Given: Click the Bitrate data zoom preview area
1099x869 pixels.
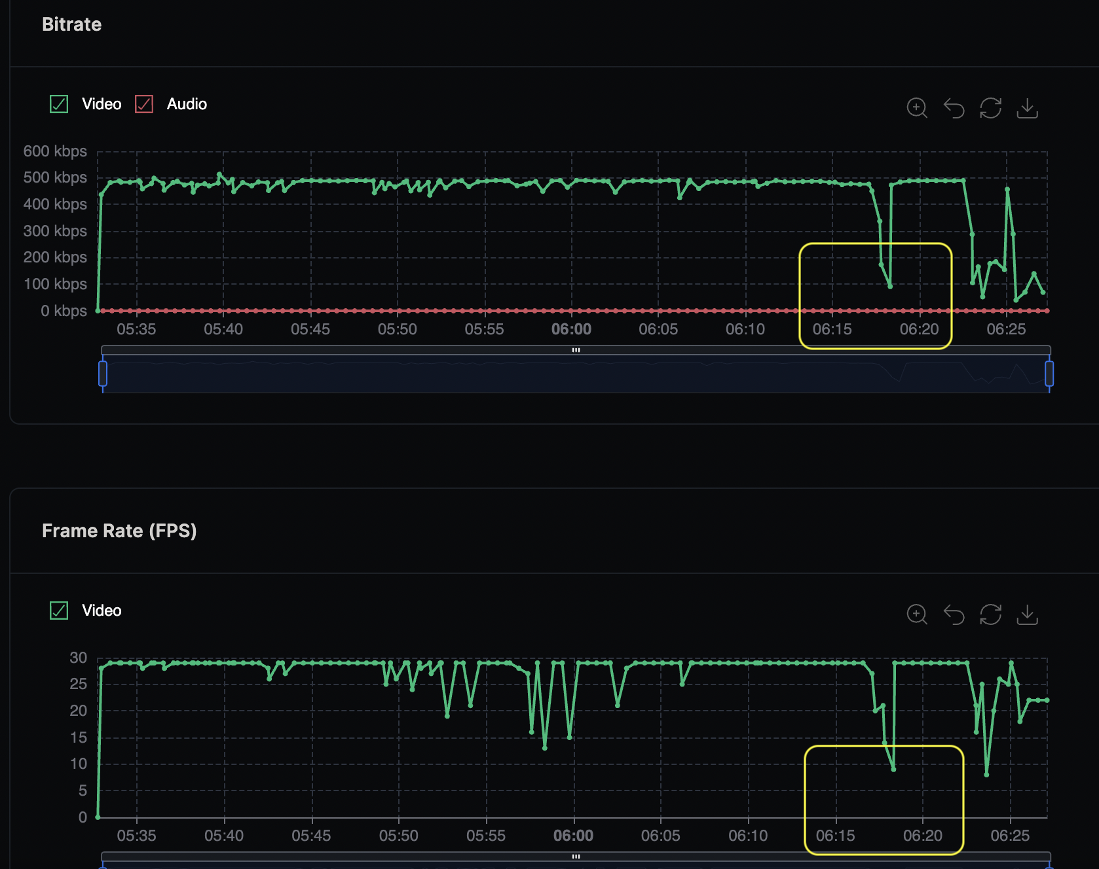Looking at the screenshot, I should coord(576,374).
